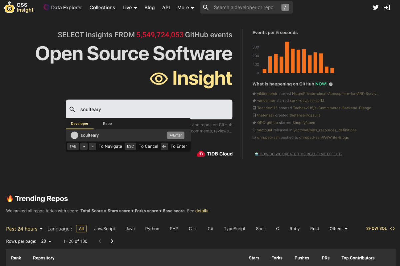Enable the Python language filter
Viewport: 400px width, 266px height.
152,229
